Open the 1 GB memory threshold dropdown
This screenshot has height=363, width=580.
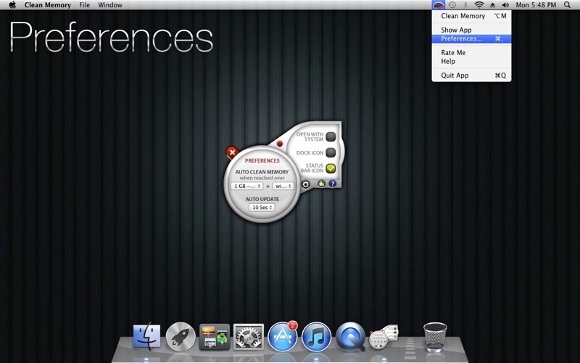pyautogui.click(x=246, y=186)
